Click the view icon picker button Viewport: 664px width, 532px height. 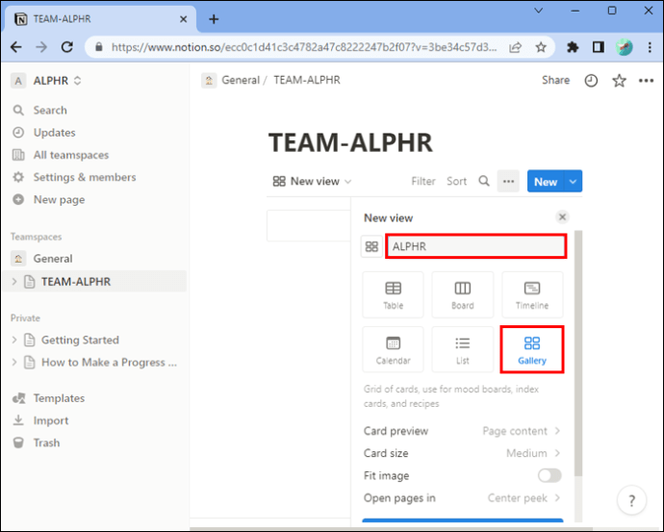coord(371,246)
